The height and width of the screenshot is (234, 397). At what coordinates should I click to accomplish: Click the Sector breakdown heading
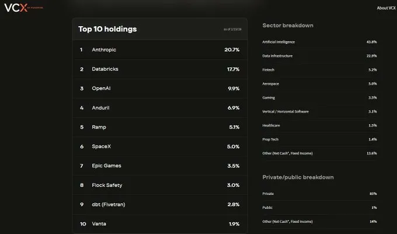288,25
